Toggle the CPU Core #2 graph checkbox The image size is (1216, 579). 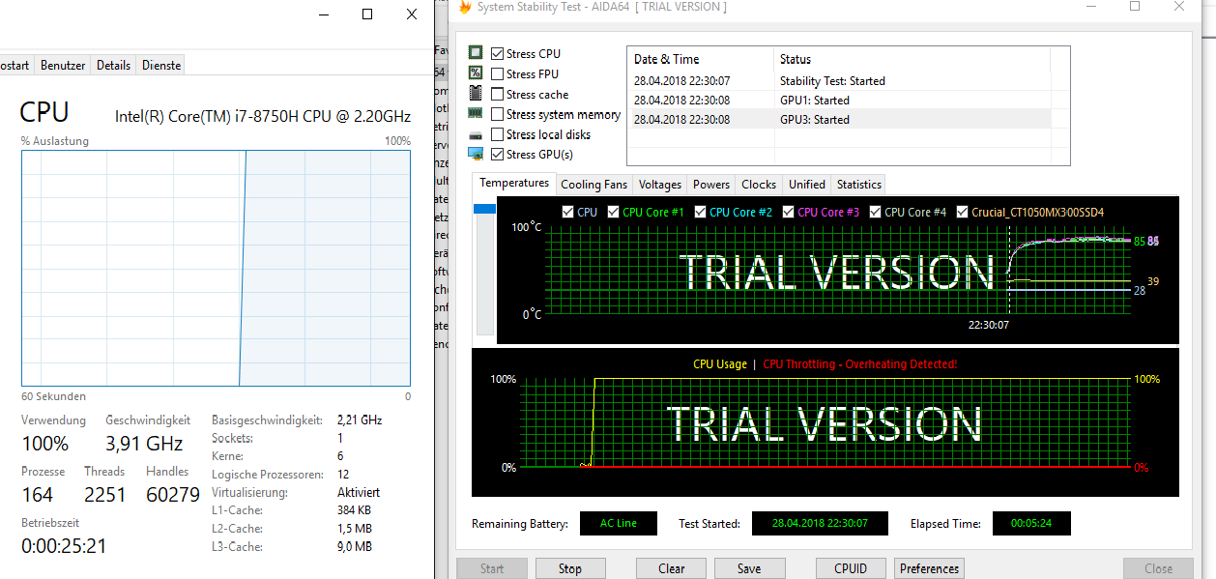point(700,212)
